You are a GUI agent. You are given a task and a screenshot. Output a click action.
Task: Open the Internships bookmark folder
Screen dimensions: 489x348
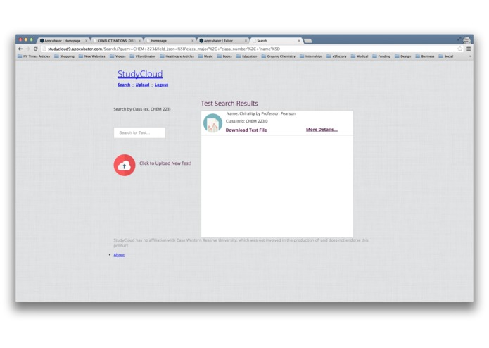(x=311, y=56)
